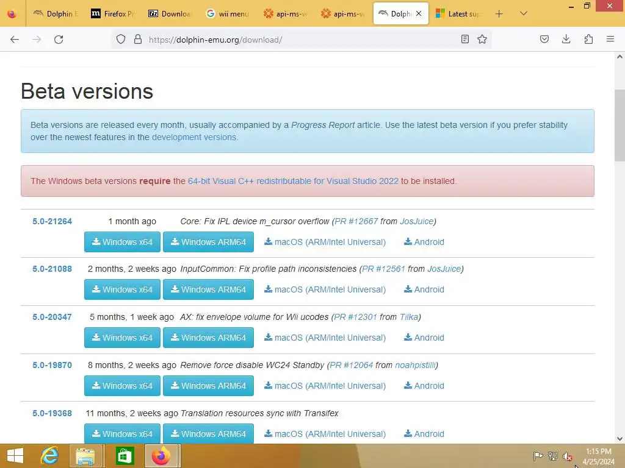625x468 pixels.
Task: Download 5.0-19870 Android build
Action: 424,386
